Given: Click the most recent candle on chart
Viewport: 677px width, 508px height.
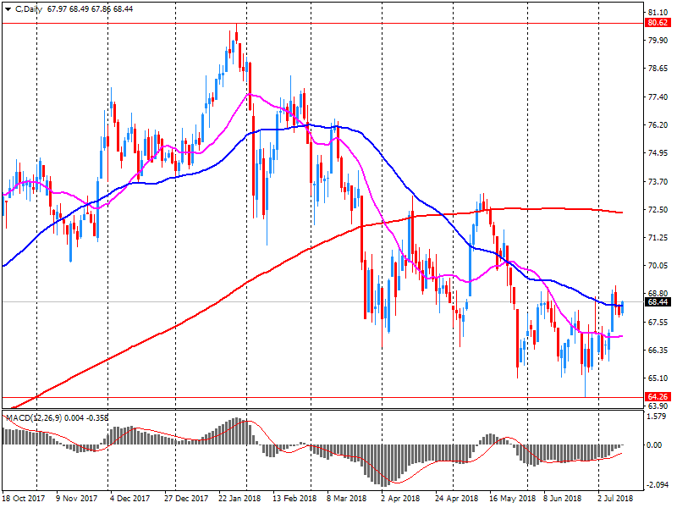Looking at the screenshot, I should [622, 307].
